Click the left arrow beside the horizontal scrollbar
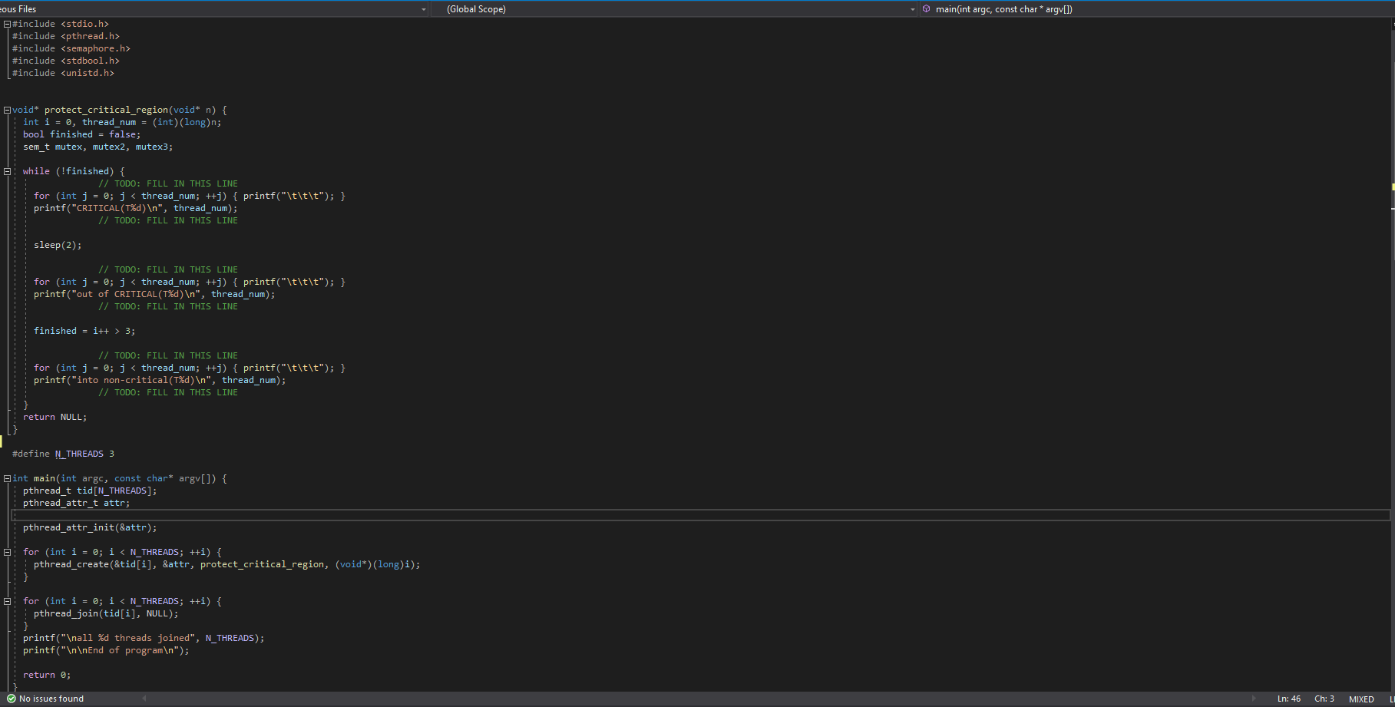The image size is (1395, 707). tap(144, 699)
